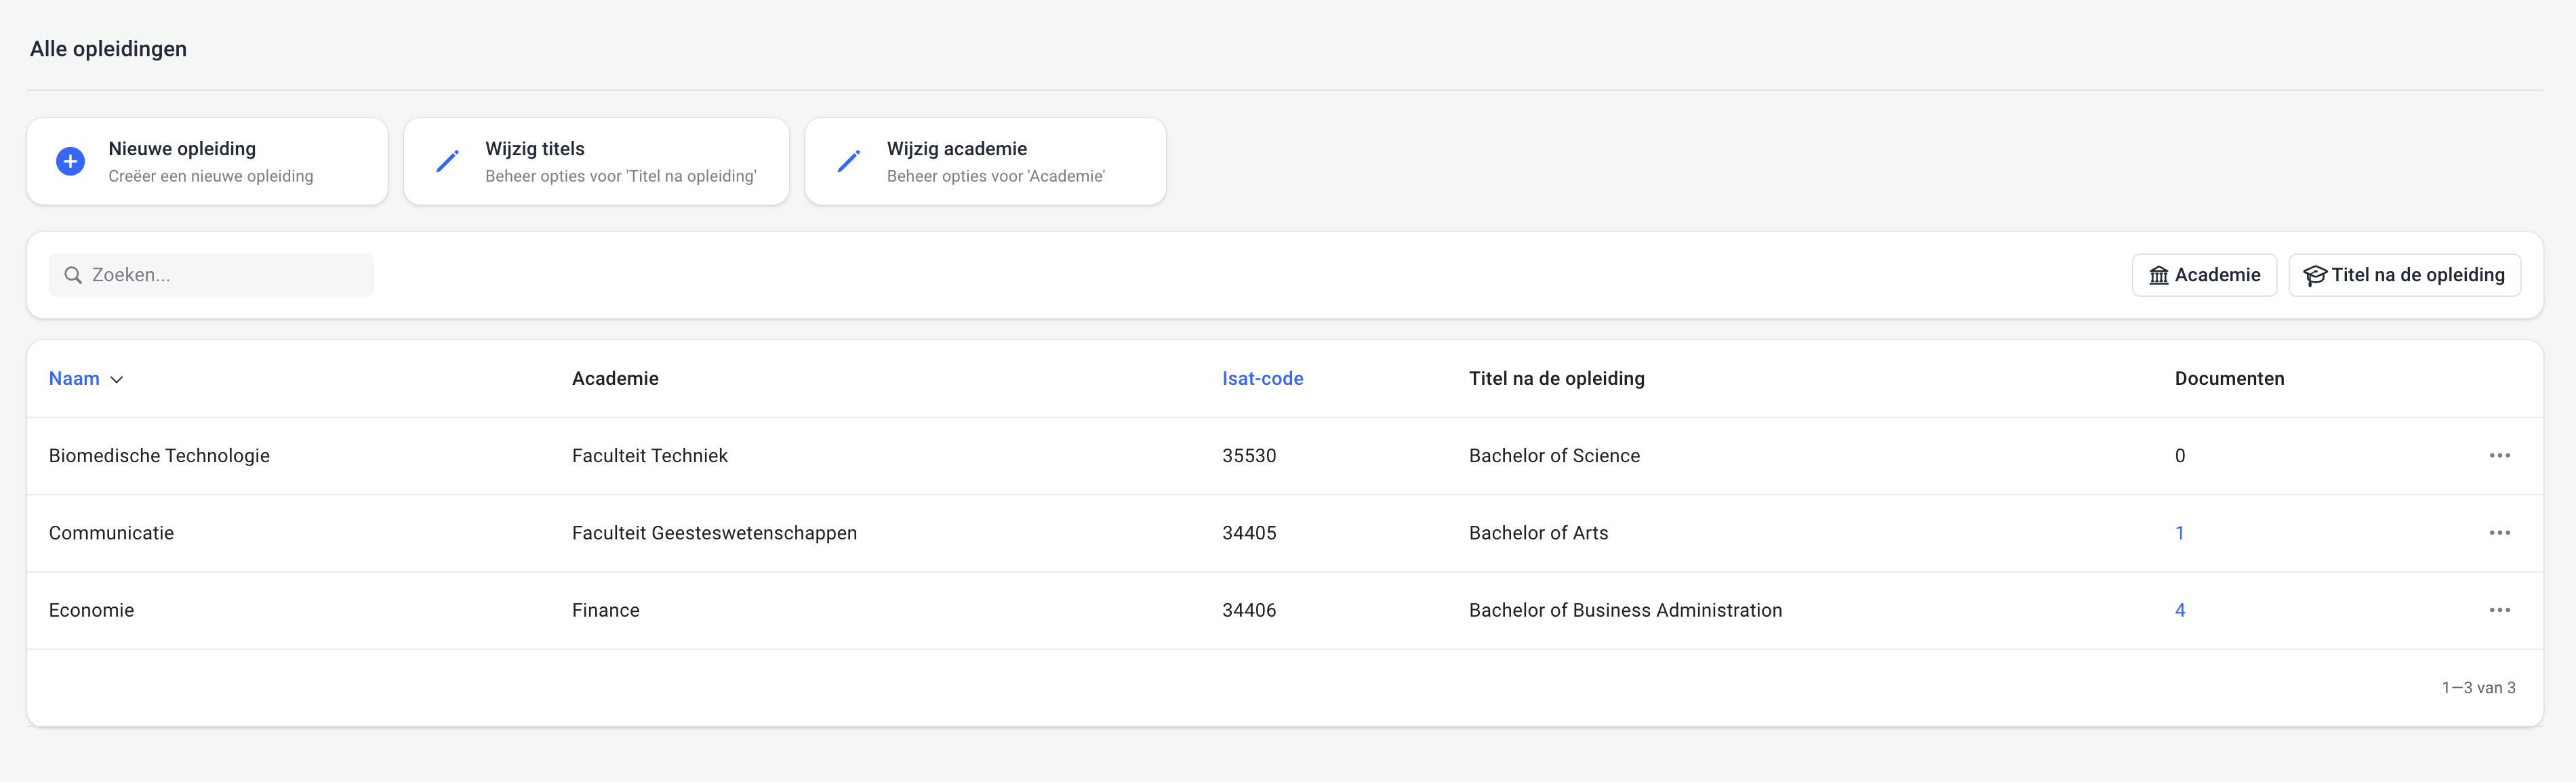Toggle sort order with the Naam chevron

tap(117, 379)
